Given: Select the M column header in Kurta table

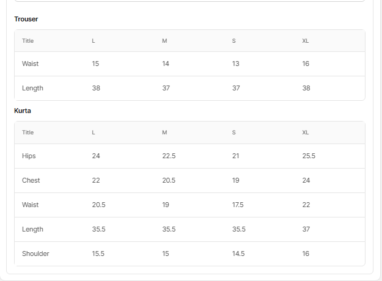Looking at the screenshot, I should [x=164, y=133].
